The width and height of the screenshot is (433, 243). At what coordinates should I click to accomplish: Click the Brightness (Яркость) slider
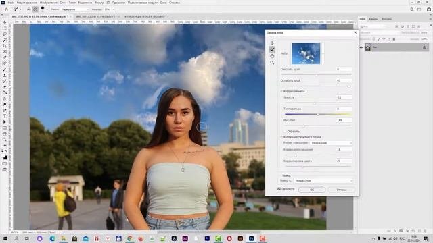coord(318,103)
